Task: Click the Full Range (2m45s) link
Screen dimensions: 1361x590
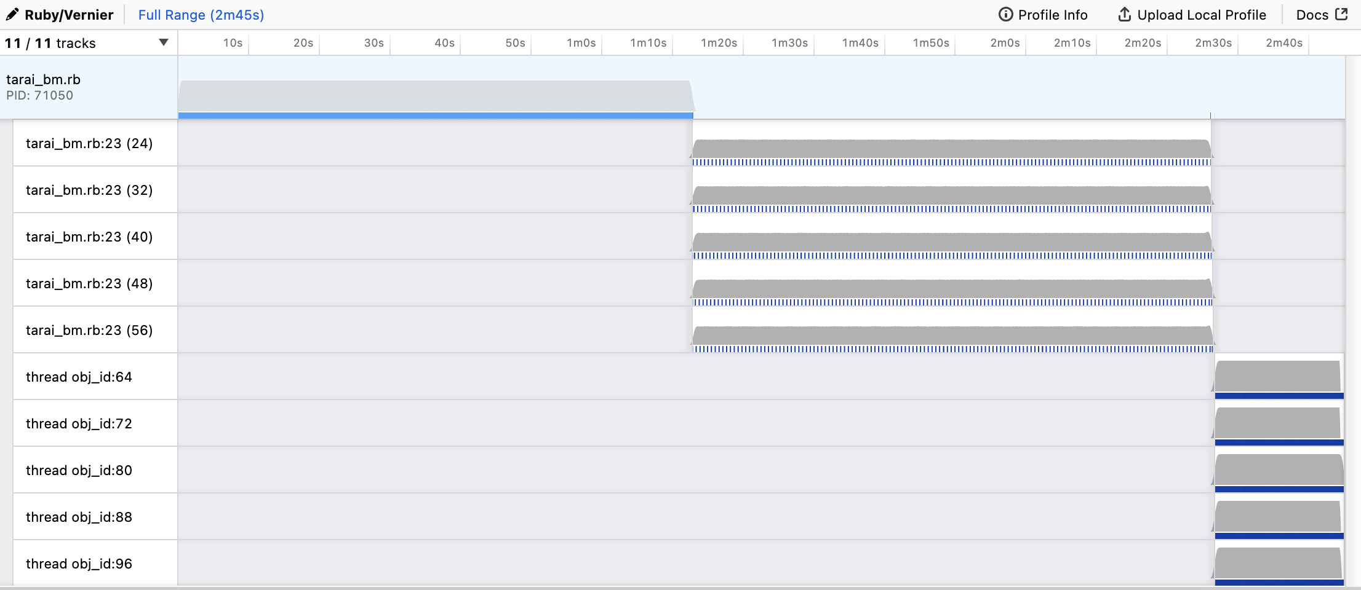Action: 201,15
